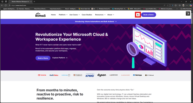Click the user account icon in navbar
193x103 pixels.
click(x=138, y=15)
